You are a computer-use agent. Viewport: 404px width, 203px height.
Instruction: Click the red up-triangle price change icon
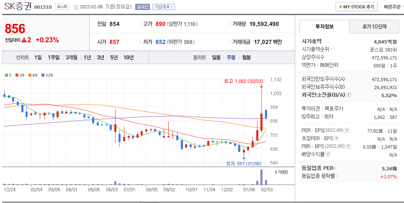pos(24,40)
